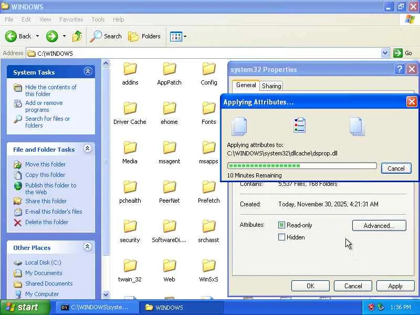Select the Config folder icon

point(208,69)
